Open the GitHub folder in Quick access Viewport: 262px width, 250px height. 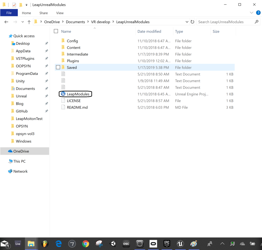[22, 111]
